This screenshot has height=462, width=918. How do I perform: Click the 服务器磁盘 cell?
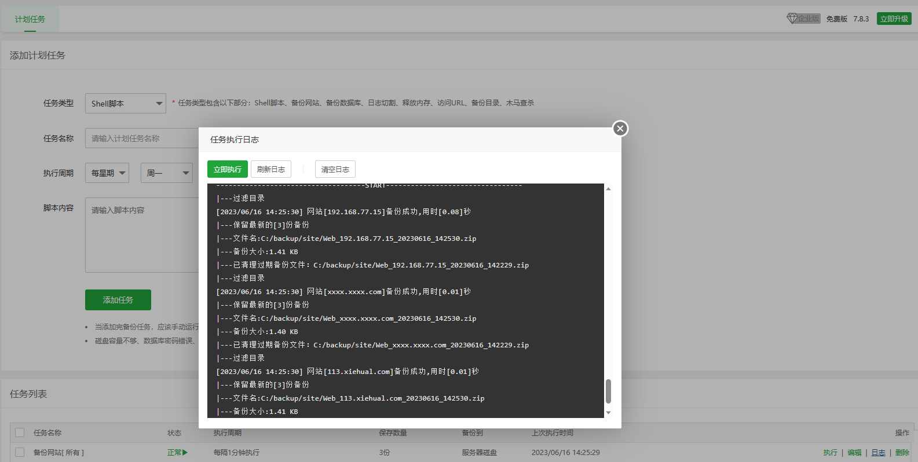479,453
